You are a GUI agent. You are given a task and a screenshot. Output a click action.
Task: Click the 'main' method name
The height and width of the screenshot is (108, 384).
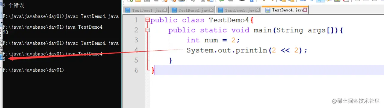pos(263,30)
